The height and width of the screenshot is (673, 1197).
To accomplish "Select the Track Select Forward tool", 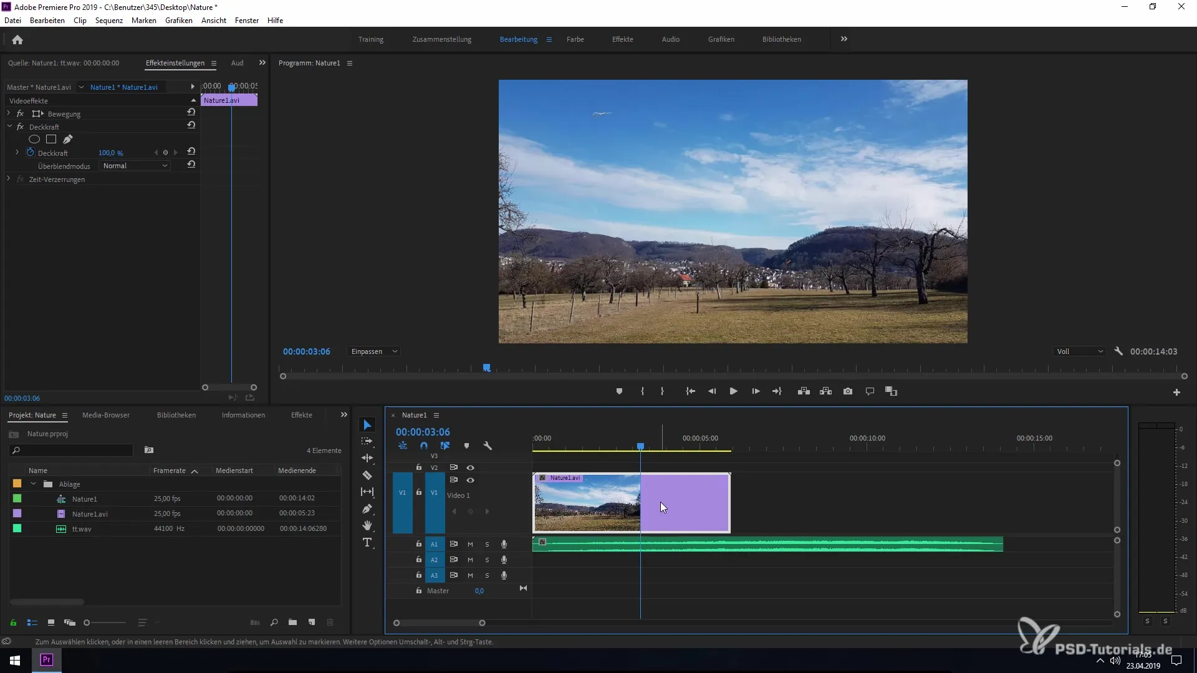I will pyautogui.click(x=367, y=441).
